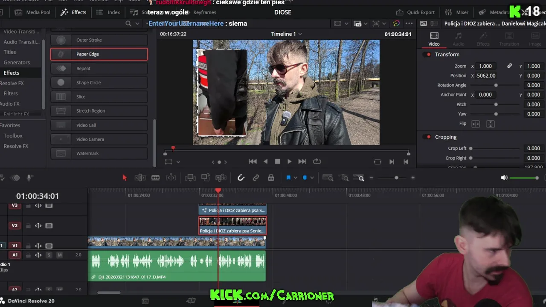Select the Outer Stroke effect
546x307 pixels.
coord(99,40)
